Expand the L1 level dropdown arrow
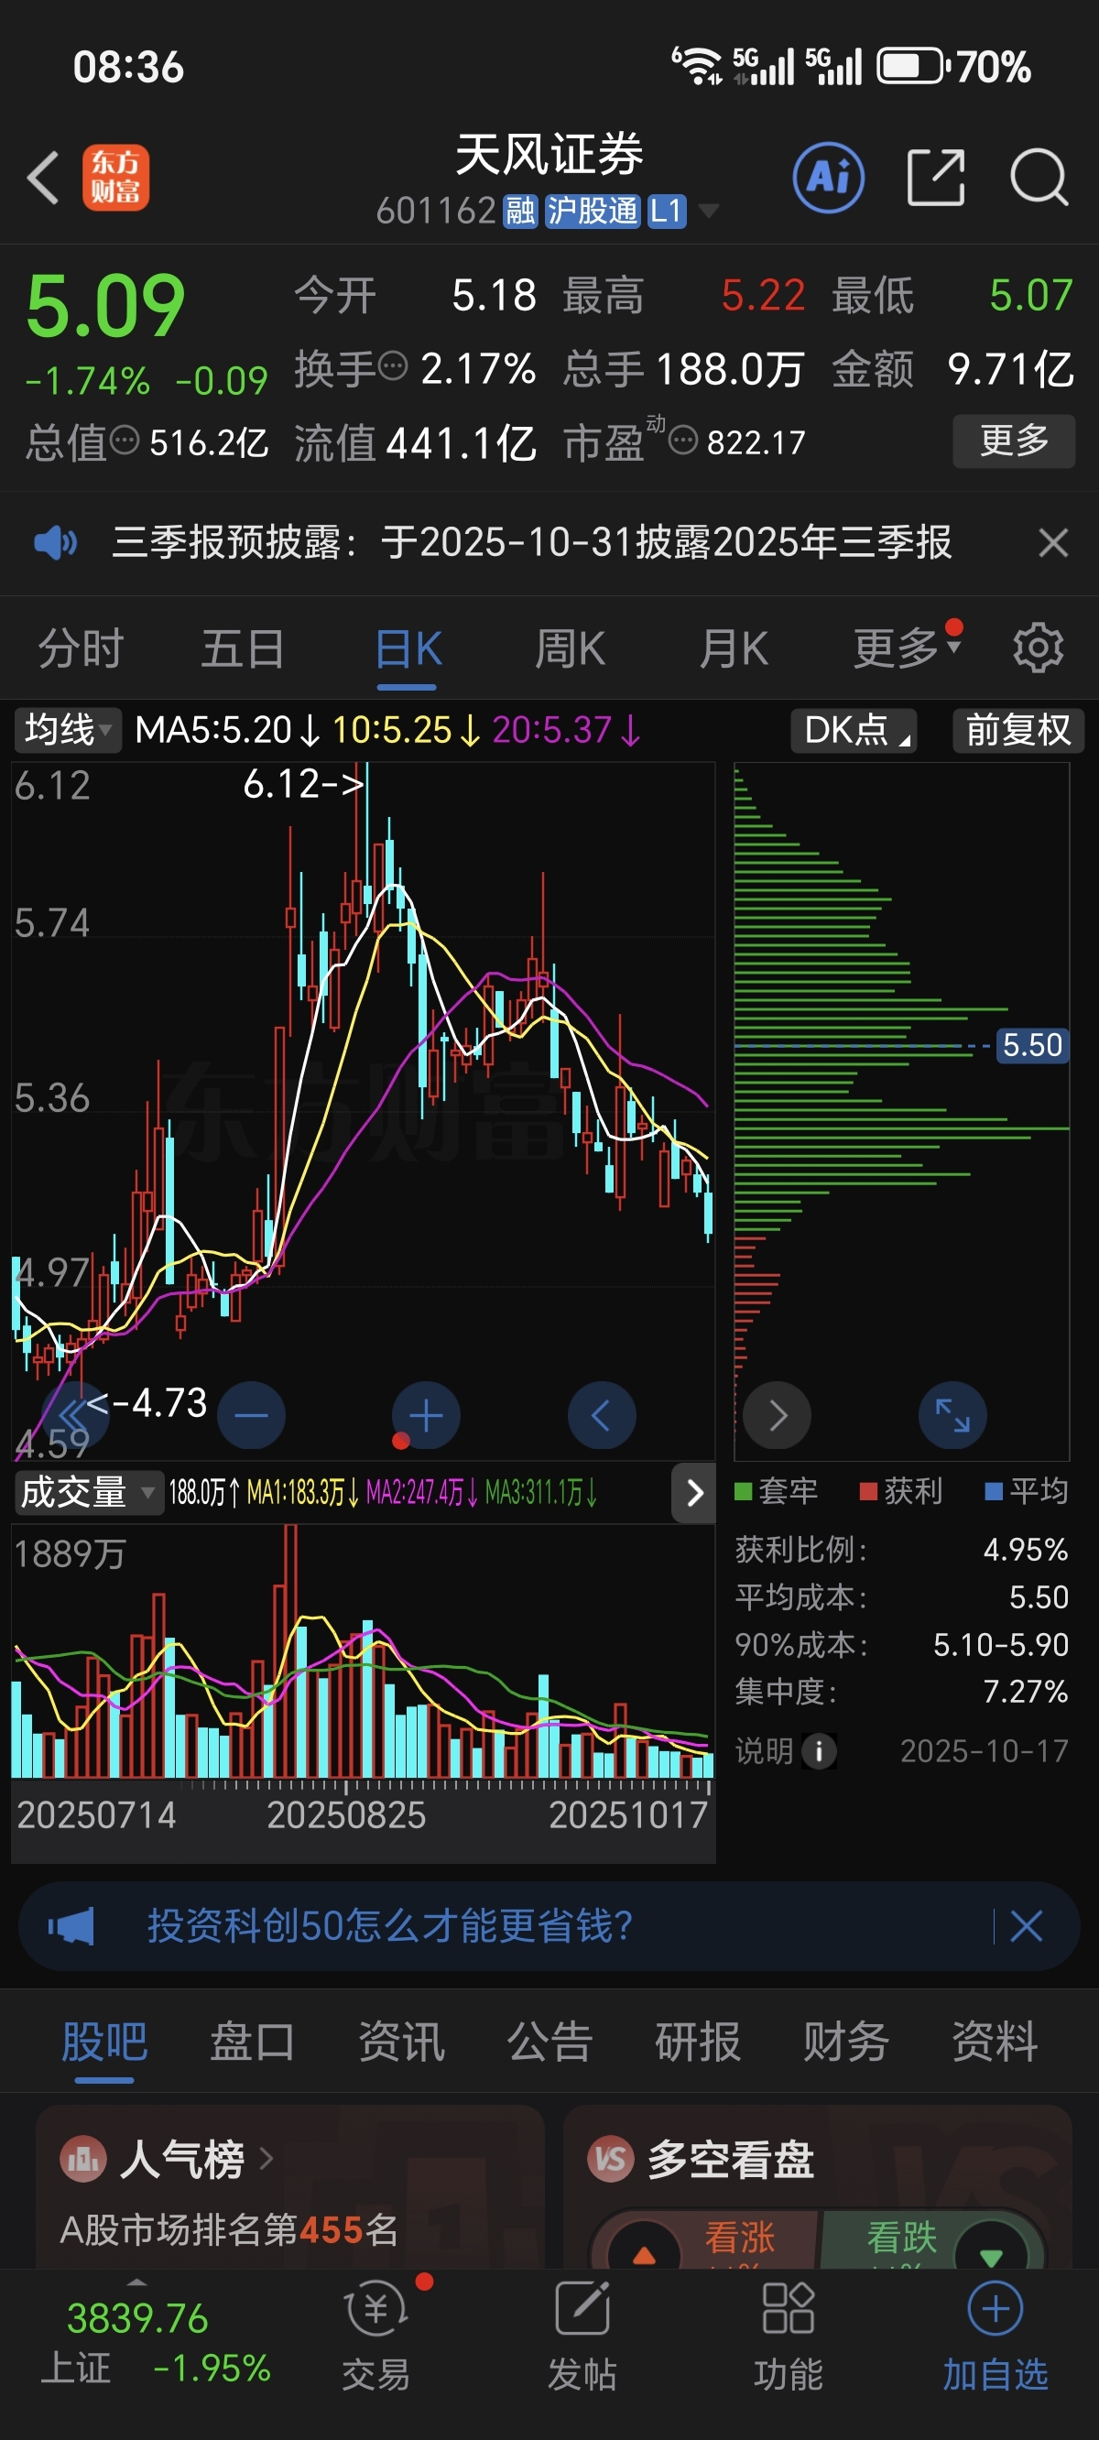Viewport: 1099px width, 2440px height. [708, 211]
